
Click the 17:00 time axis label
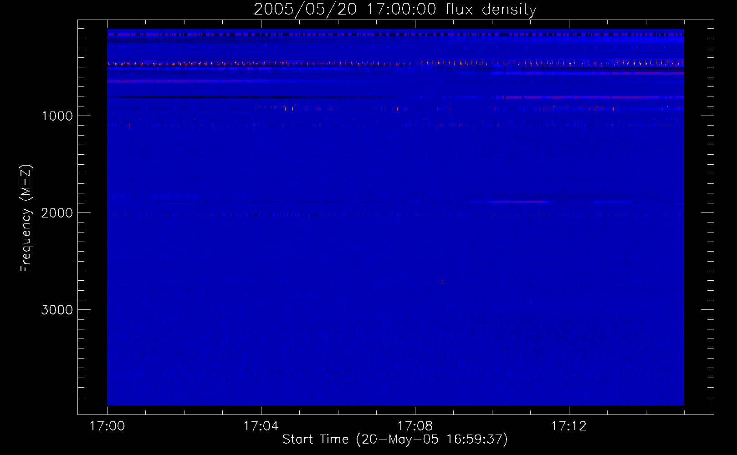coord(107,426)
